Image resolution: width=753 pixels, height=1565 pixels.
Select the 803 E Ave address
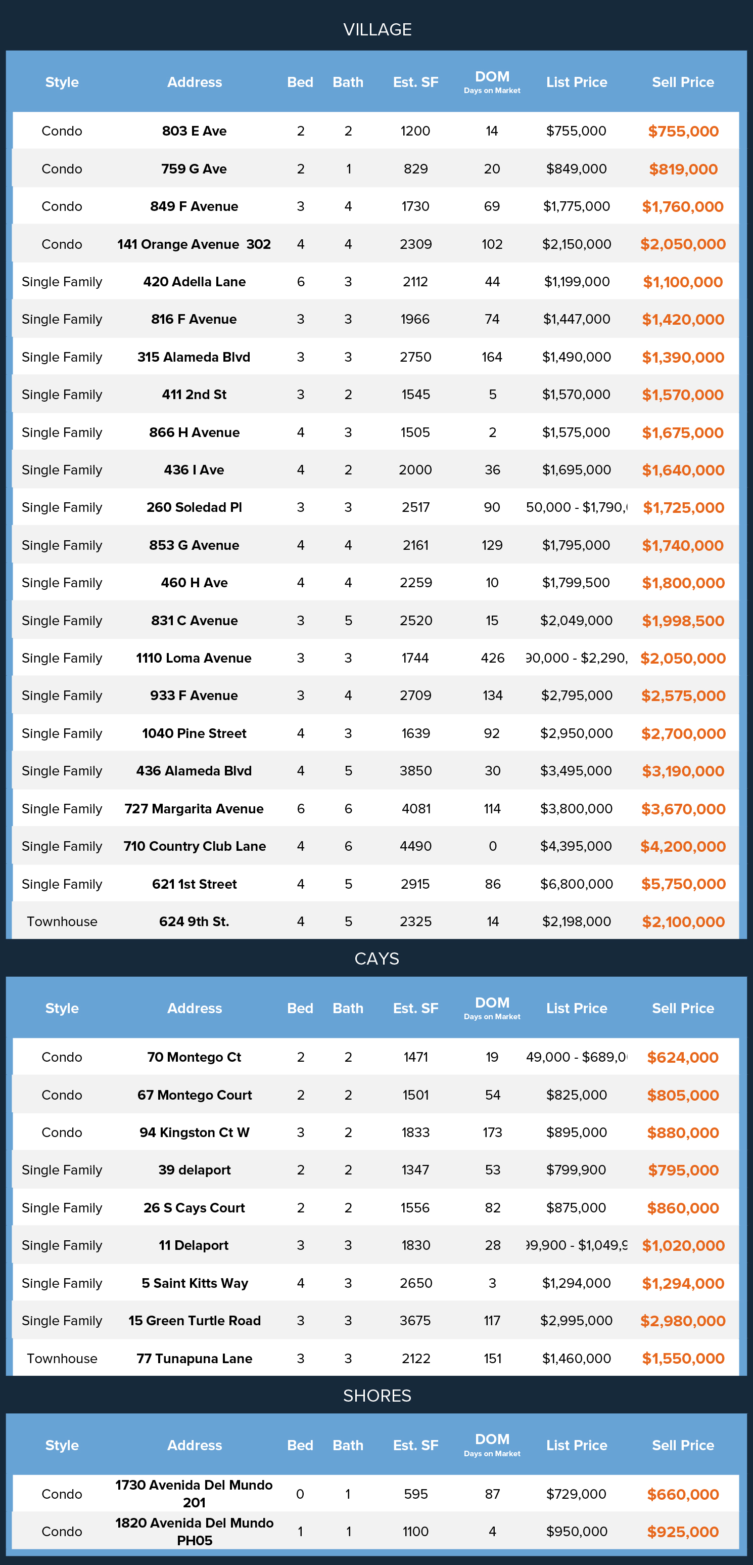coord(194,131)
